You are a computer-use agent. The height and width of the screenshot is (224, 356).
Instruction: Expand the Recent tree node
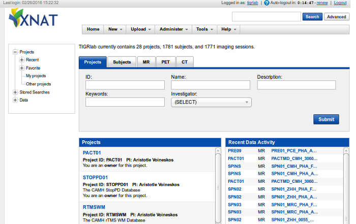pos(22,60)
